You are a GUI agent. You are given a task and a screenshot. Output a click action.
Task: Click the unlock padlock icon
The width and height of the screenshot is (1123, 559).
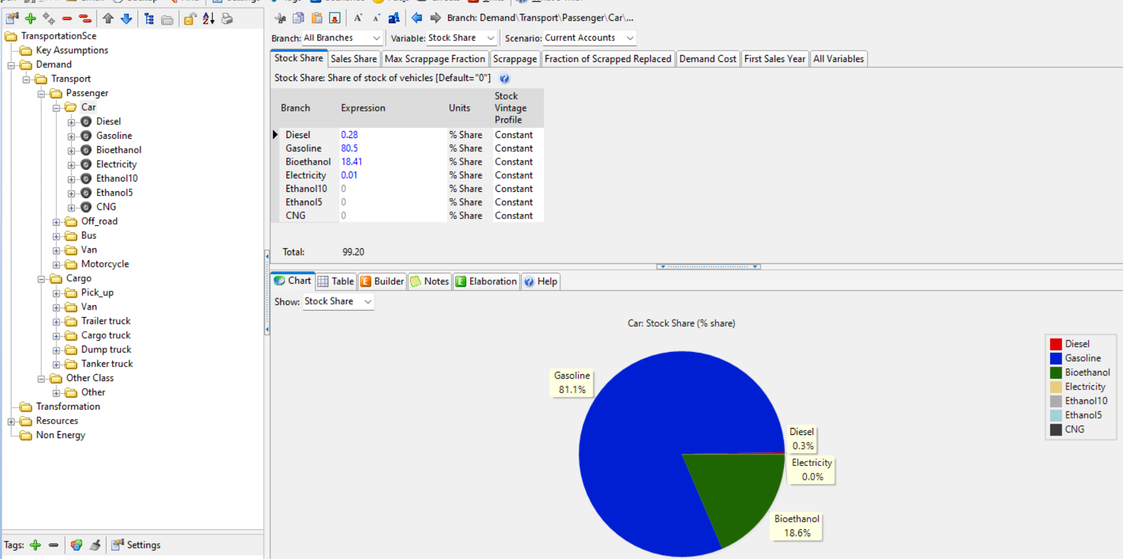pyautogui.click(x=190, y=19)
